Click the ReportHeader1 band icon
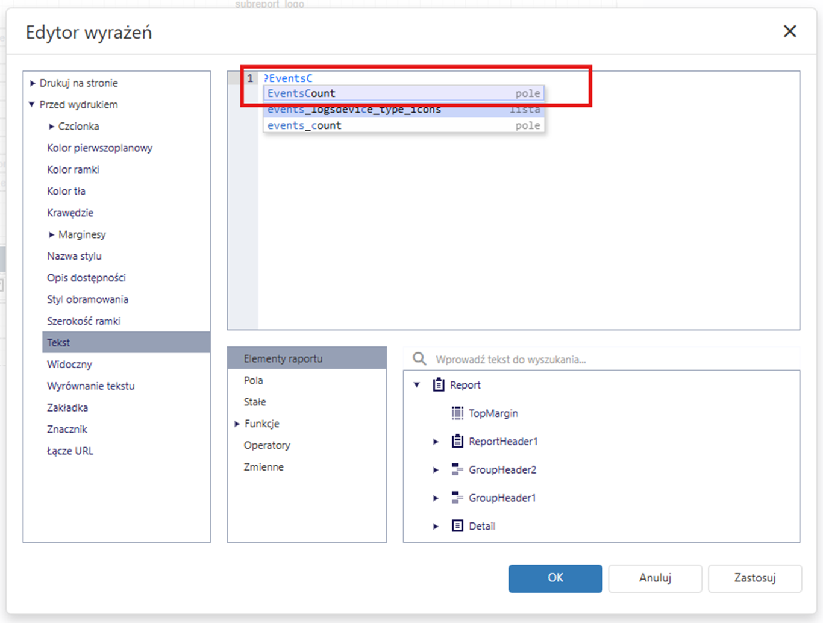This screenshot has height=623, width=823. (457, 441)
